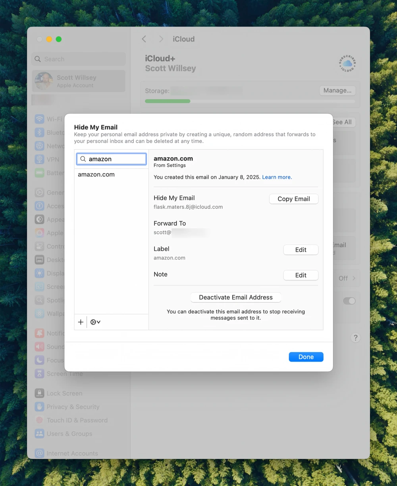Click the + icon to create new address

81,322
